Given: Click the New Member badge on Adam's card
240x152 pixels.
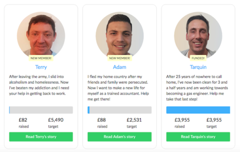Looking at the screenshot, I should [120, 58].
